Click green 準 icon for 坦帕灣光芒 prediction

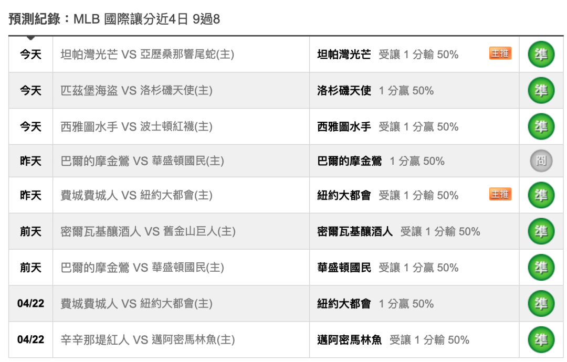[541, 54]
